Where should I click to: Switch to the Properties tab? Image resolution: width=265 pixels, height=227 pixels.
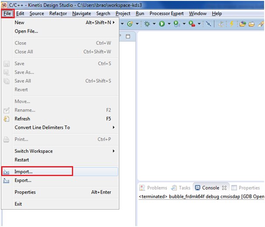(246, 188)
